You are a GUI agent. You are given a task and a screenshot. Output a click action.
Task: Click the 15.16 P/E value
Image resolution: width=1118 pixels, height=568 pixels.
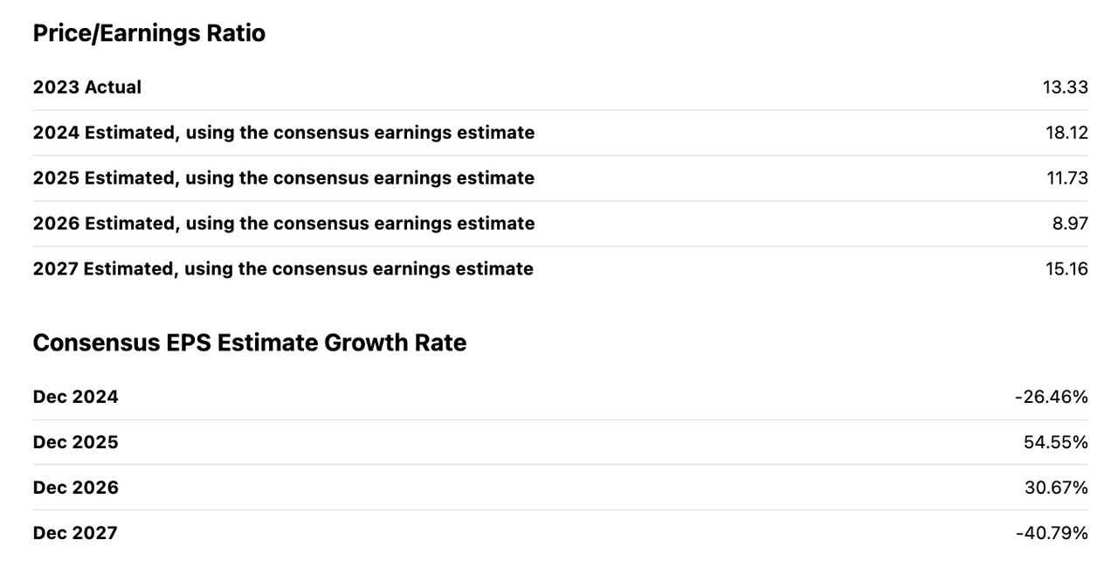point(1066,269)
